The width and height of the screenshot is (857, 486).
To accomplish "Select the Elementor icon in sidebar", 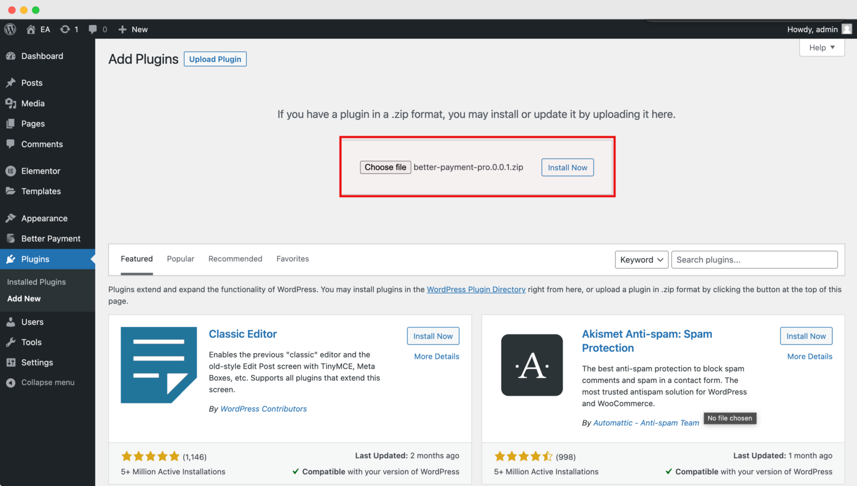I will 12,170.
